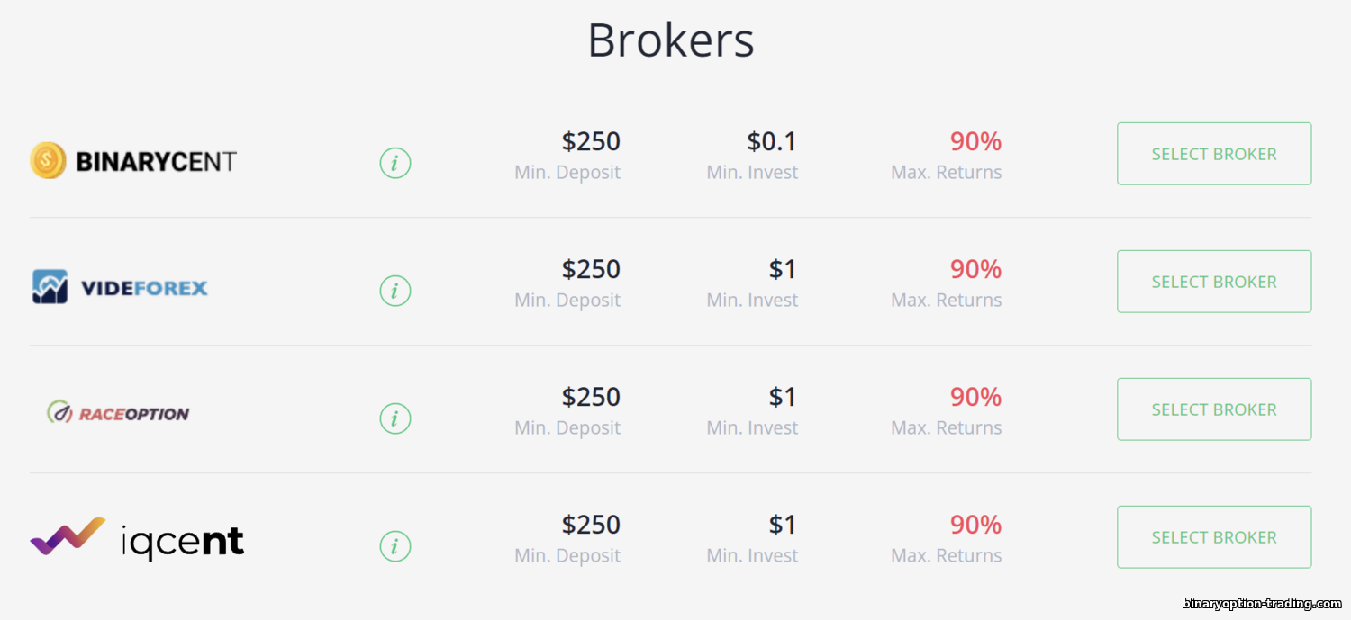Click the BINARYCENT brand name text
1351x620 pixels.
click(x=157, y=162)
